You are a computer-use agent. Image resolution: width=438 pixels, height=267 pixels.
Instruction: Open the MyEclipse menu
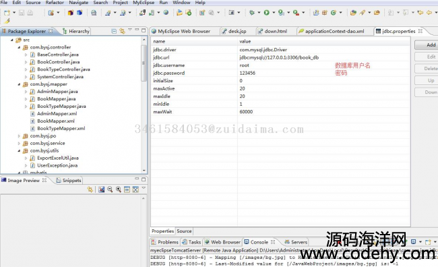coord(144,3)
